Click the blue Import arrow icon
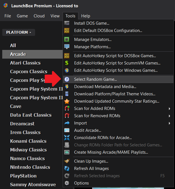 click(67, 123)
